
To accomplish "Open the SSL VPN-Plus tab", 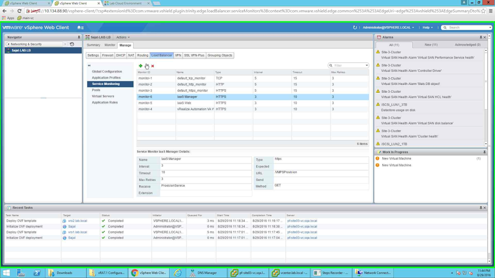I will (194, 55).
